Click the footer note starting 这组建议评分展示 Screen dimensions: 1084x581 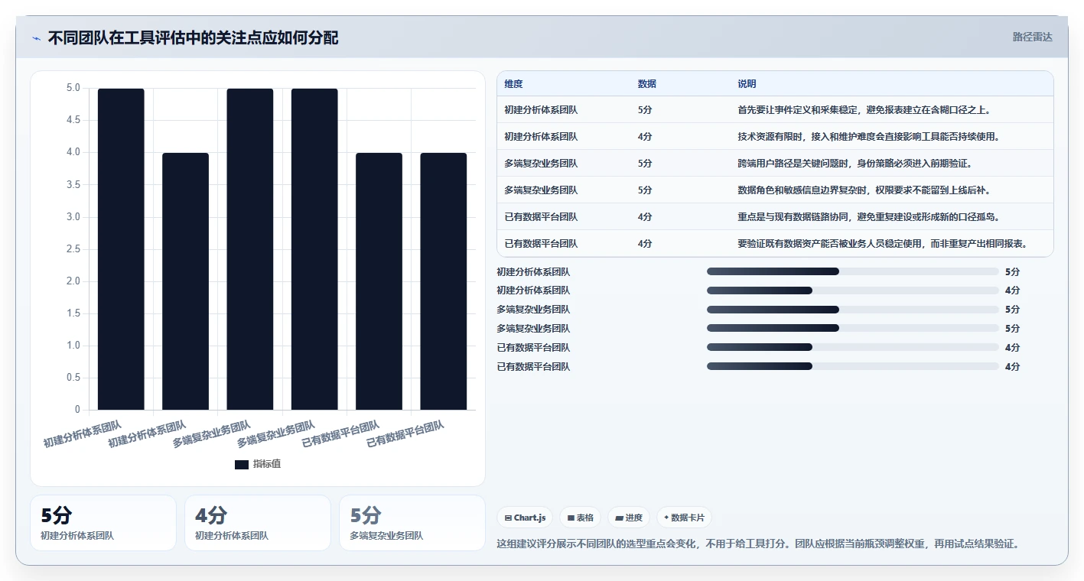[757, 544]
